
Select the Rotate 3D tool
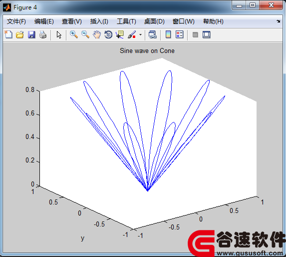tap(108, 34)
